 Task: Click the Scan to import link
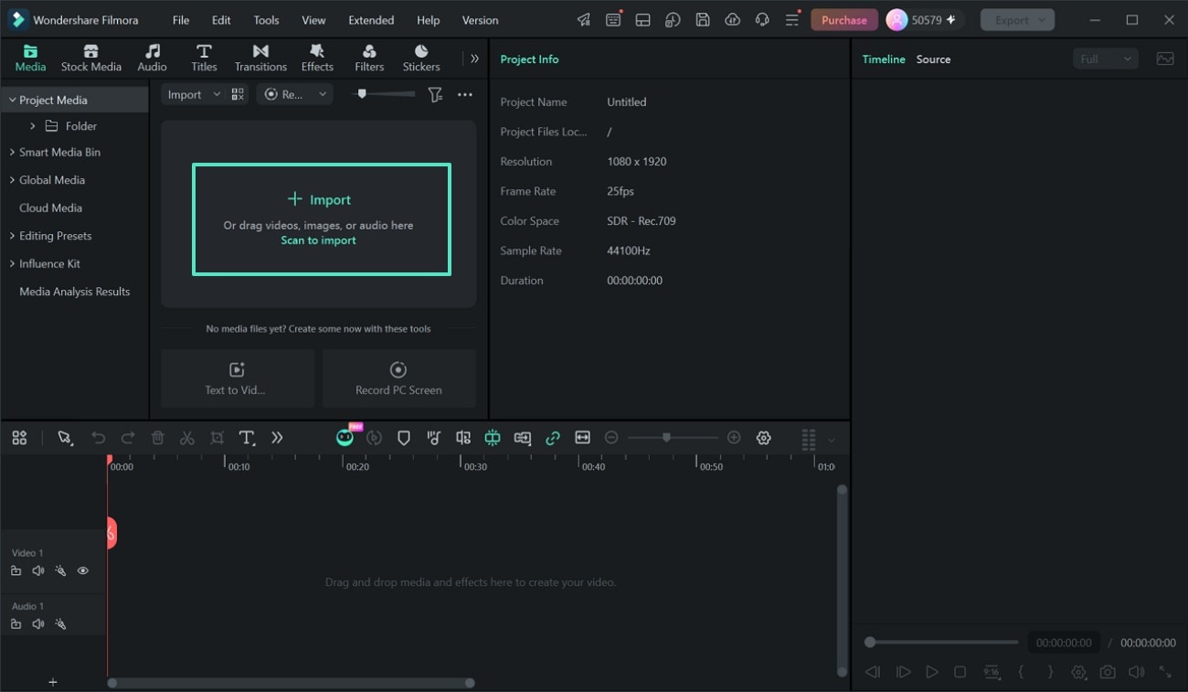(x=318, y=240)
